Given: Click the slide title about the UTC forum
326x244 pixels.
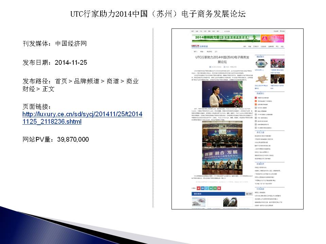Looking at the screenshot, I should pos(158,14).
